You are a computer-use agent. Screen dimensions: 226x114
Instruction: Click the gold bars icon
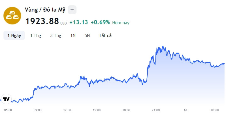tap(12, 16)
